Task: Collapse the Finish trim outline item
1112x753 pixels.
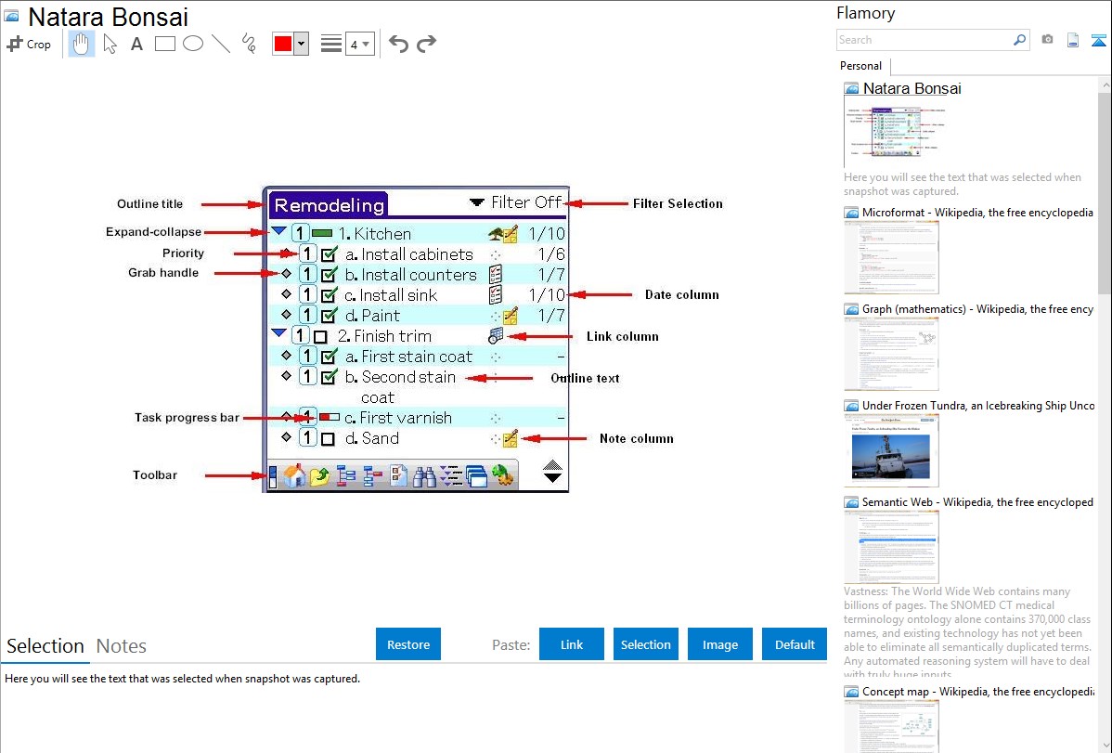Action: [x=278, y=332]
